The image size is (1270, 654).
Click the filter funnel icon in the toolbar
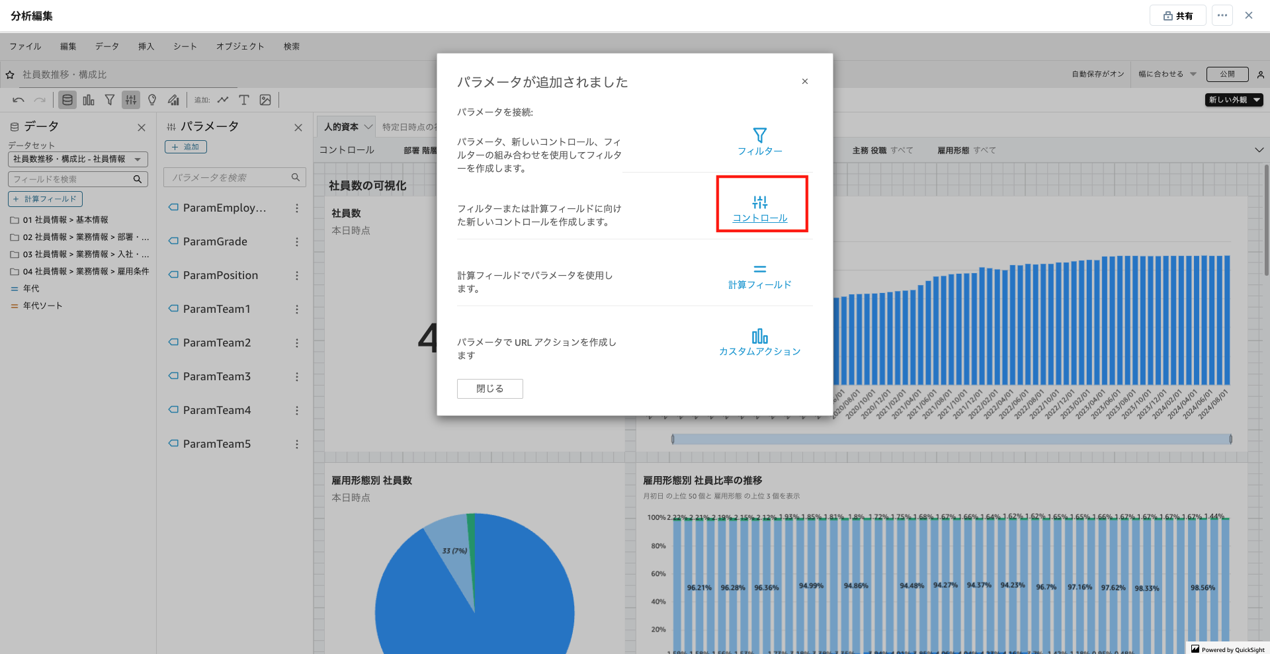(110, 100)
